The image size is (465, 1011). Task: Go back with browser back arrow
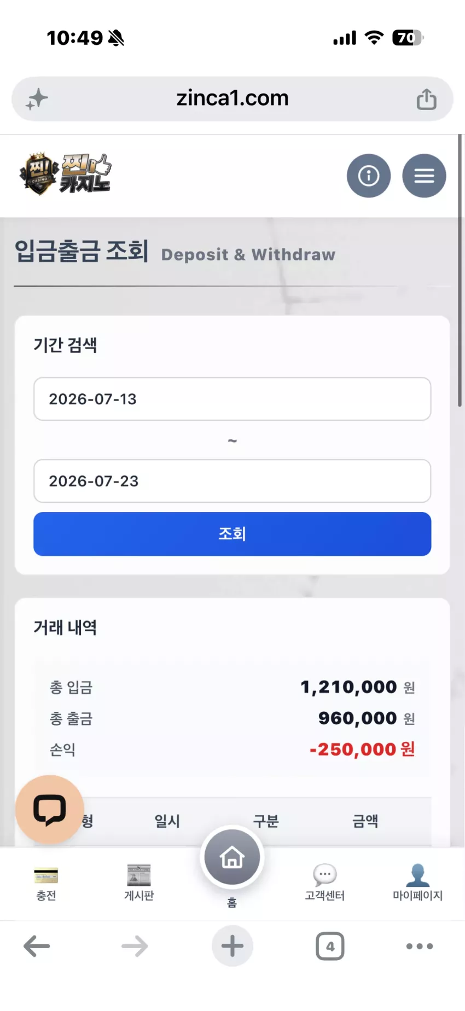37,946
